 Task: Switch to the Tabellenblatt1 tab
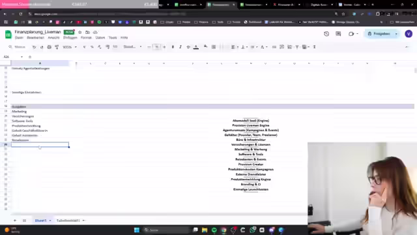[x=68, y=221]
